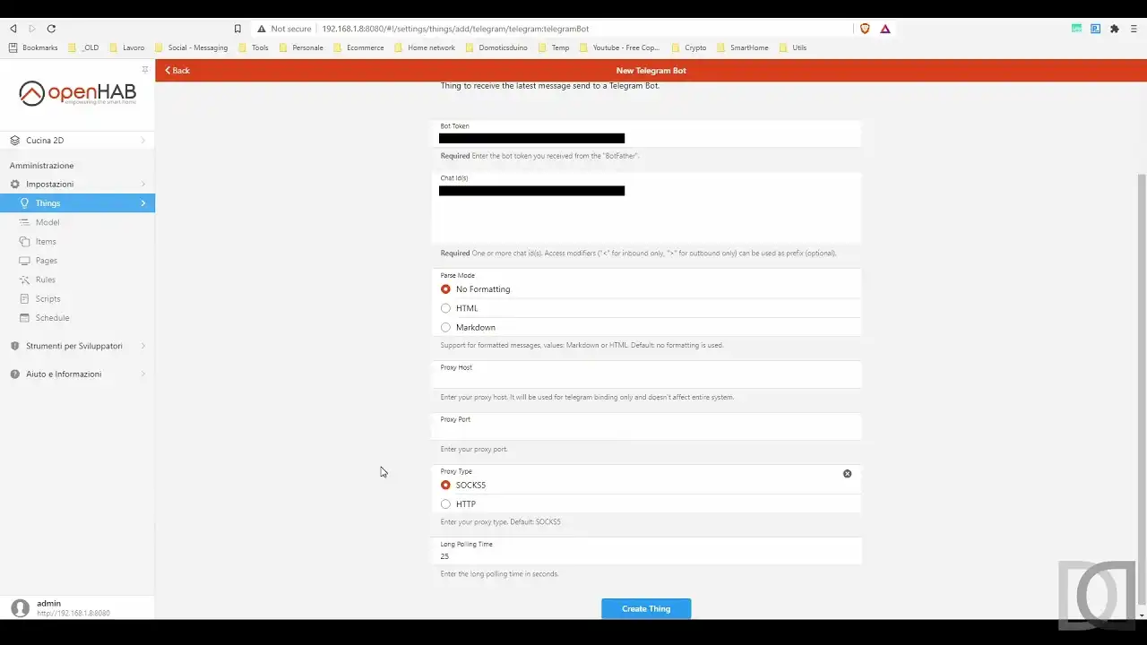This screenshot has width=1147, height=645.
Task: Open the Lavoro bookmarks folder
Action: pos(125,47)
